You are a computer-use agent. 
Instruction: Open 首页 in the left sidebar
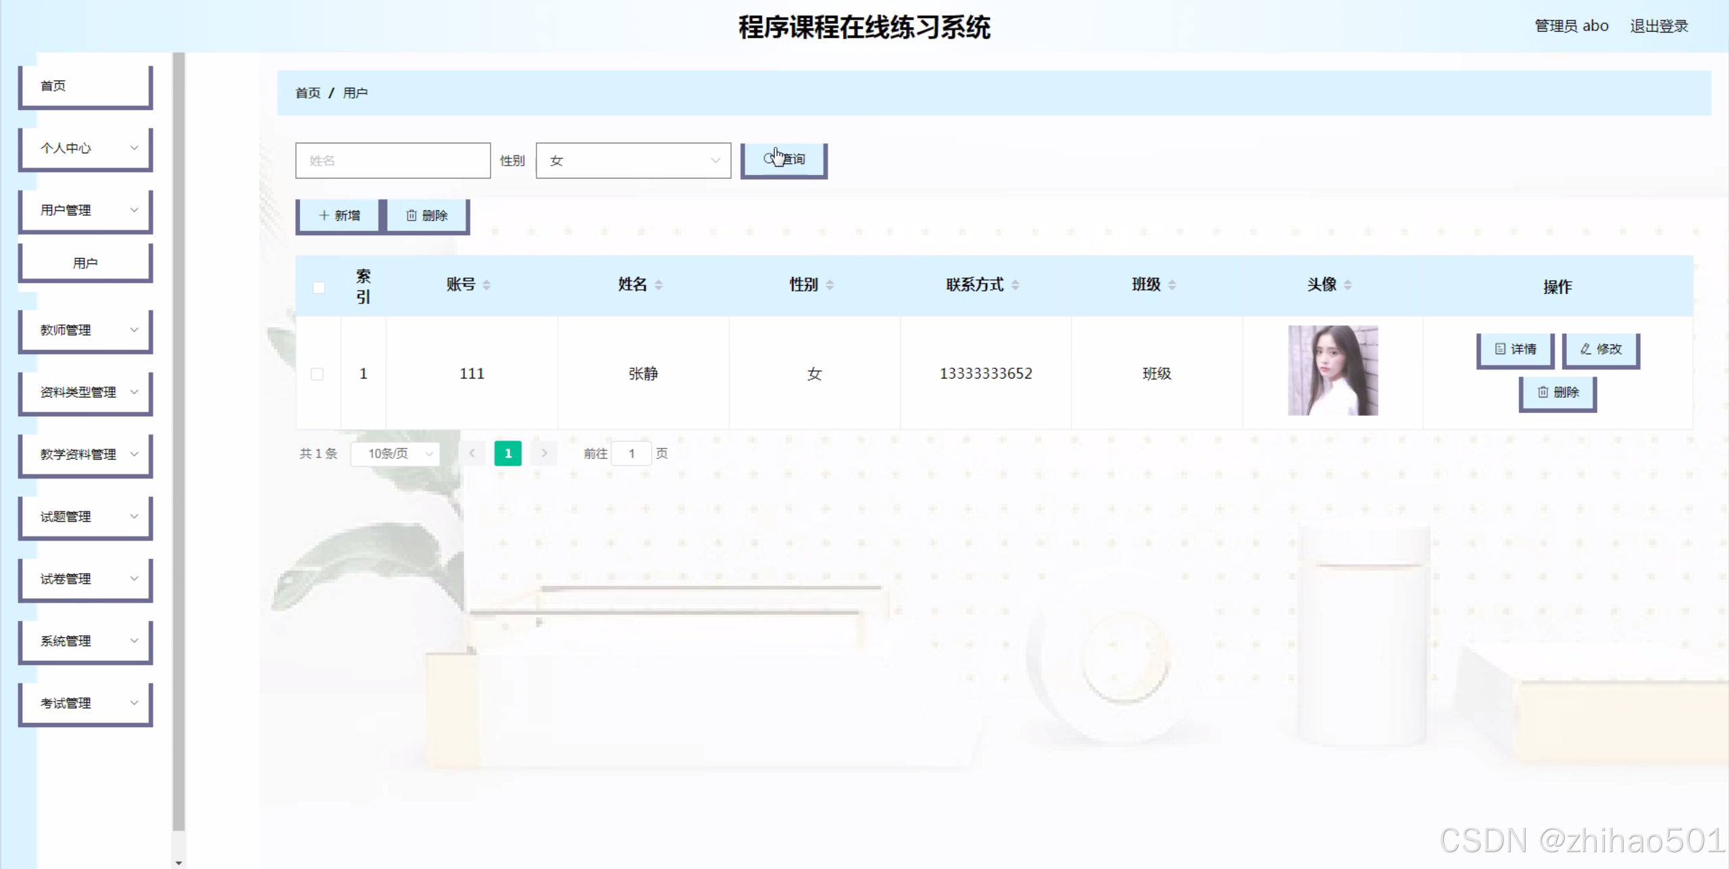[x=85, y=86]
